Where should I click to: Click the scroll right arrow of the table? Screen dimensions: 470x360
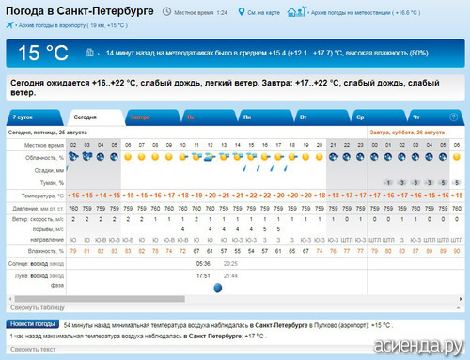click(x=461, y=299)
